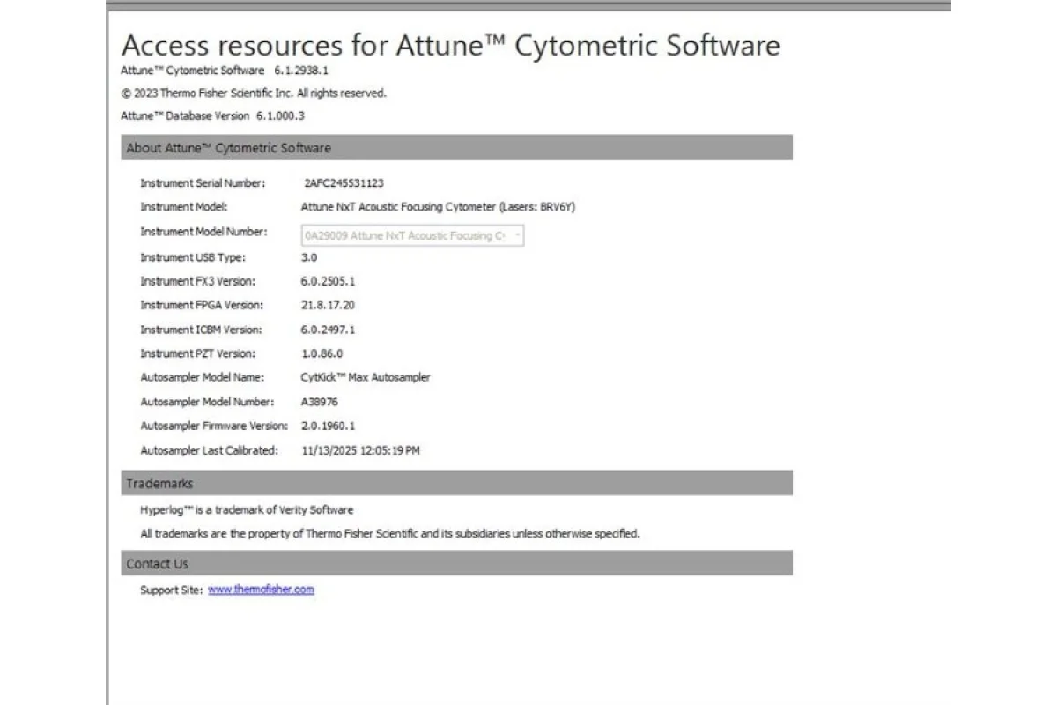Select the Attune NxT instrument model value

click(x=438, y=207)
